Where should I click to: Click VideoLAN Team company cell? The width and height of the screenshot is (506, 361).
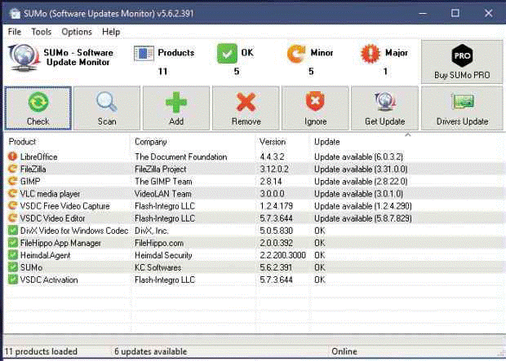coord(163,194)
